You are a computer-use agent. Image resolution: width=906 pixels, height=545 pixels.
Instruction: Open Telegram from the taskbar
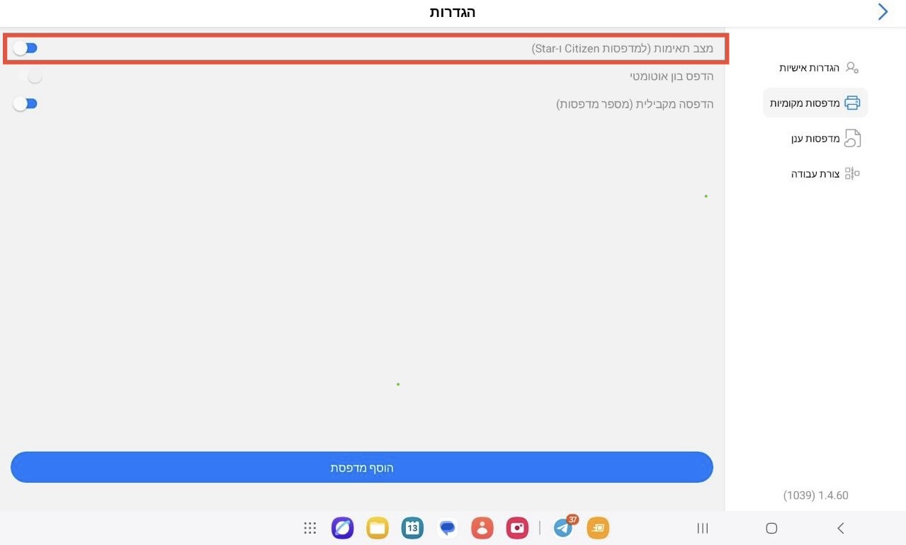[565, 527]
